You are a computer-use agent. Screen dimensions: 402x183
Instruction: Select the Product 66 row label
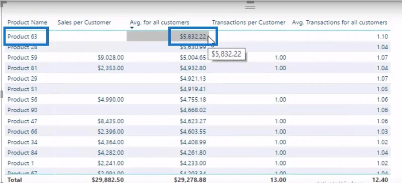[22, 131]
